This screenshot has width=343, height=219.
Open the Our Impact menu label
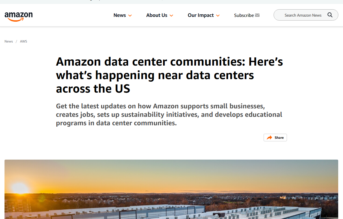[201, 15]
